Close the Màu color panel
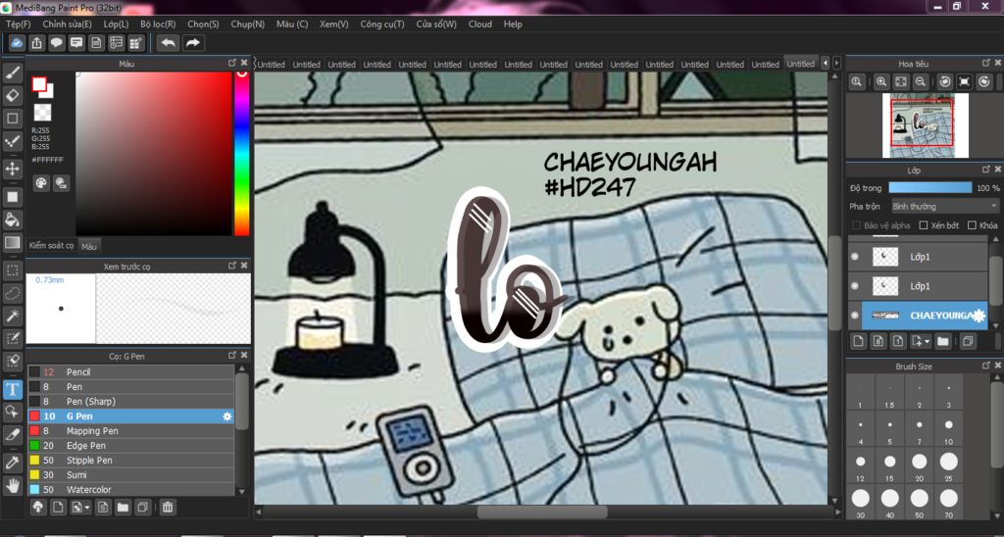Screen dimensions: 1004x537 tap(244, 63)
